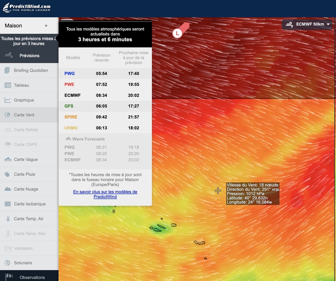The height and width of the screenshot is (281, 336).
Task: Open the Prévisions section
Action: [29, 55]
